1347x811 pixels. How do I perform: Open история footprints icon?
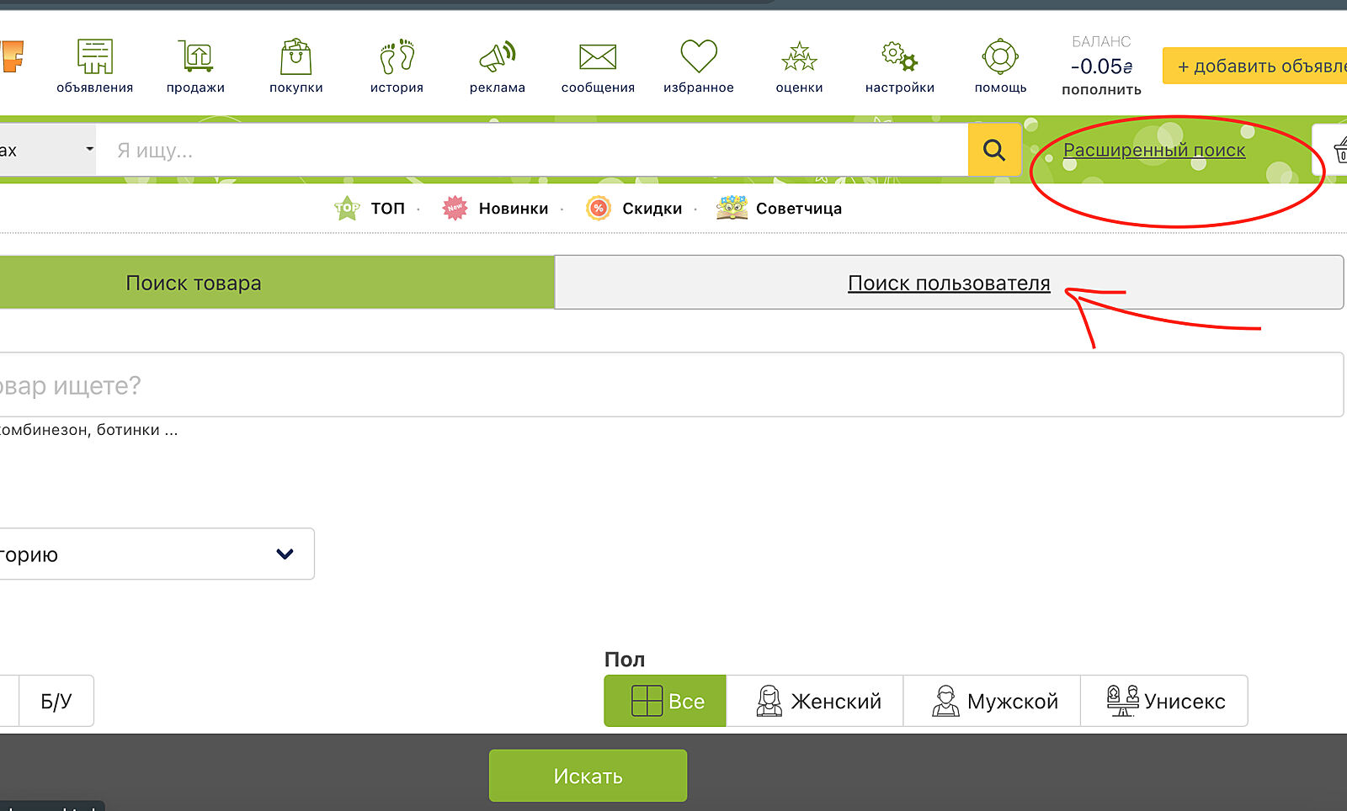[x=397, y=57]
